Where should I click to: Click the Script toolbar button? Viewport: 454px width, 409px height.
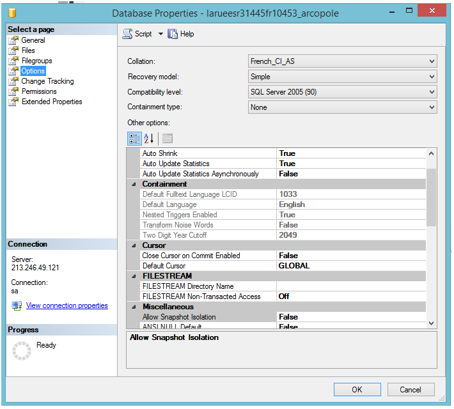(137, 34)
